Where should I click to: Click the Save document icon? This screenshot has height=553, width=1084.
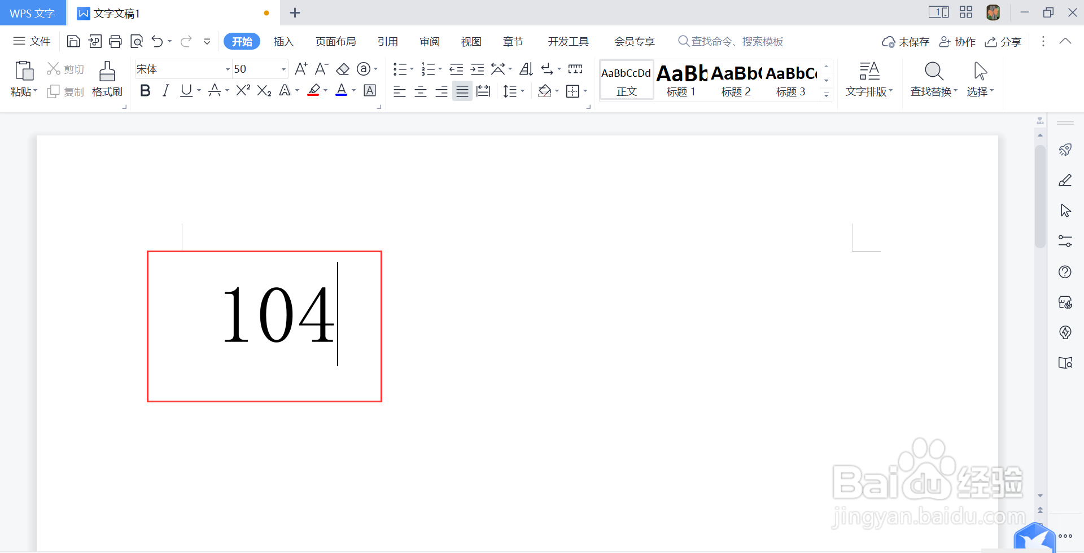coord(73,41)
